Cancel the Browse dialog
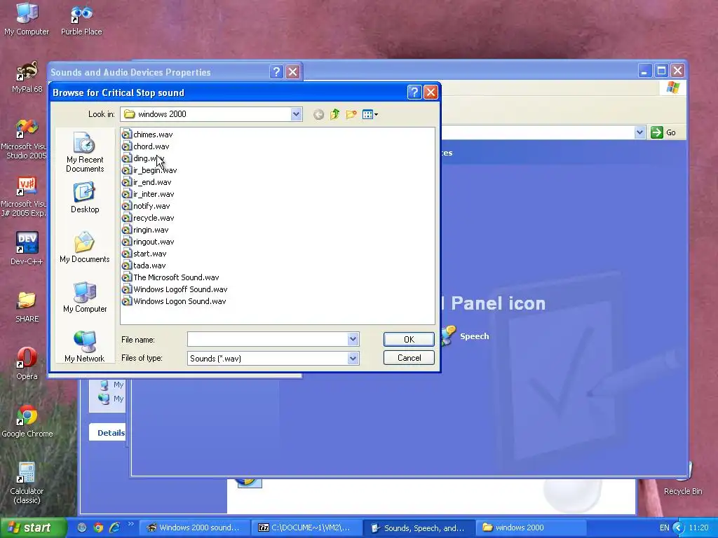The width and height of the screenshot is (718, 538). [x=409, y=358]
